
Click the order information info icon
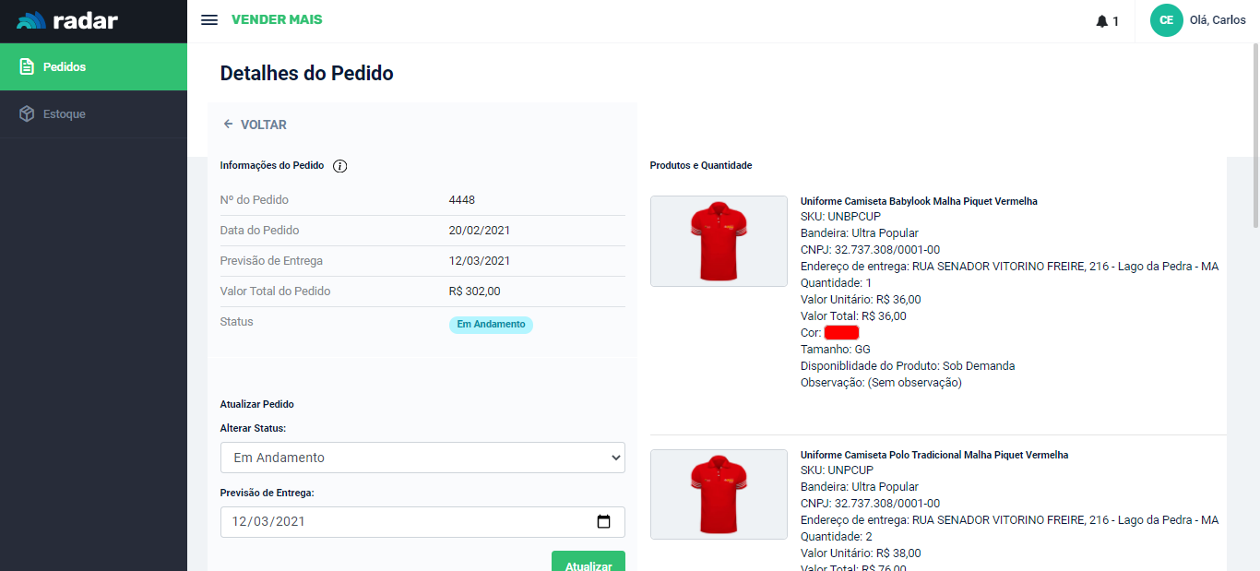tap(339, 166)
